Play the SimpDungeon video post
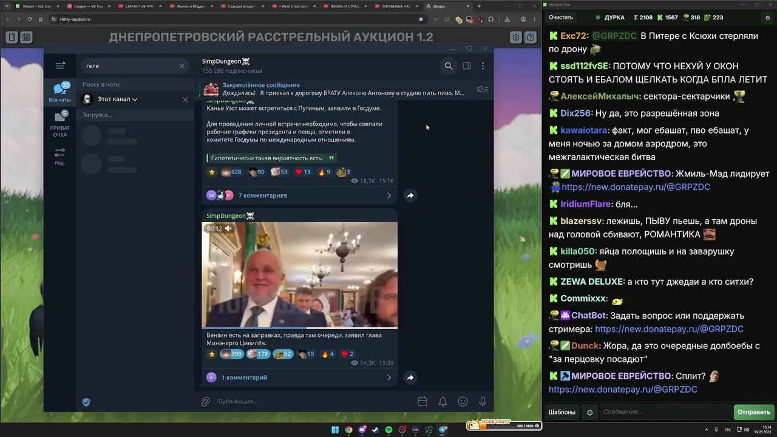Screen dimensions: 777x437 pos(300,275)
